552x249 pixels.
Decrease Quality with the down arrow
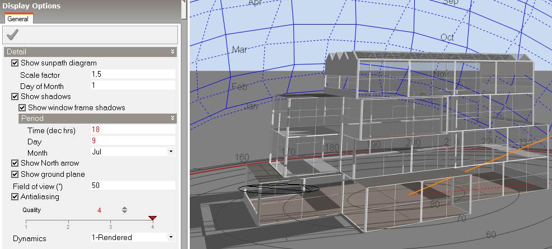tap(124, 212)
